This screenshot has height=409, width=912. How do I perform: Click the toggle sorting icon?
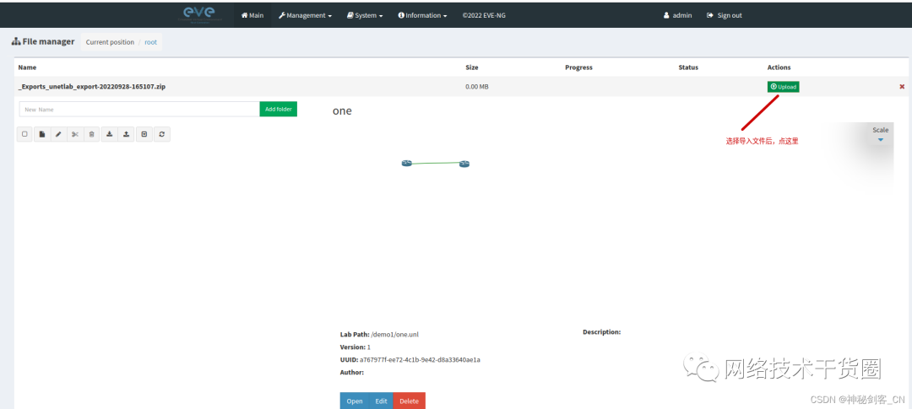pyautogui.click(x=144, y=134)
